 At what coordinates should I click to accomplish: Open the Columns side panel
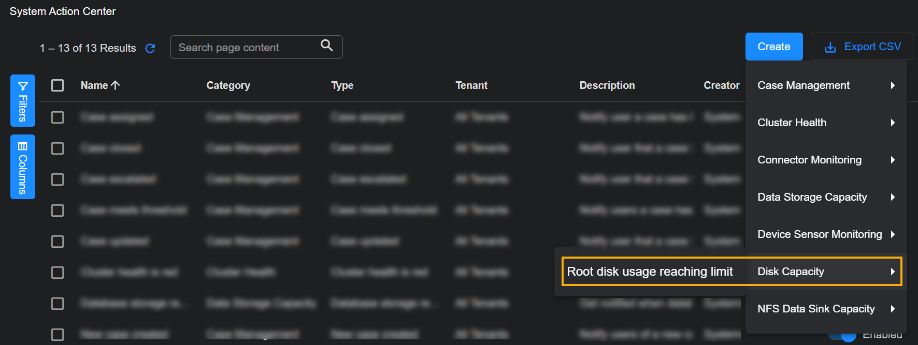pyautogui.click(x=23, y=167)
